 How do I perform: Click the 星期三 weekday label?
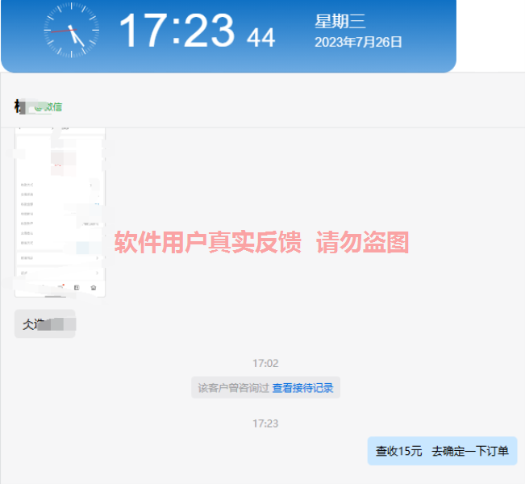(340, 22)
